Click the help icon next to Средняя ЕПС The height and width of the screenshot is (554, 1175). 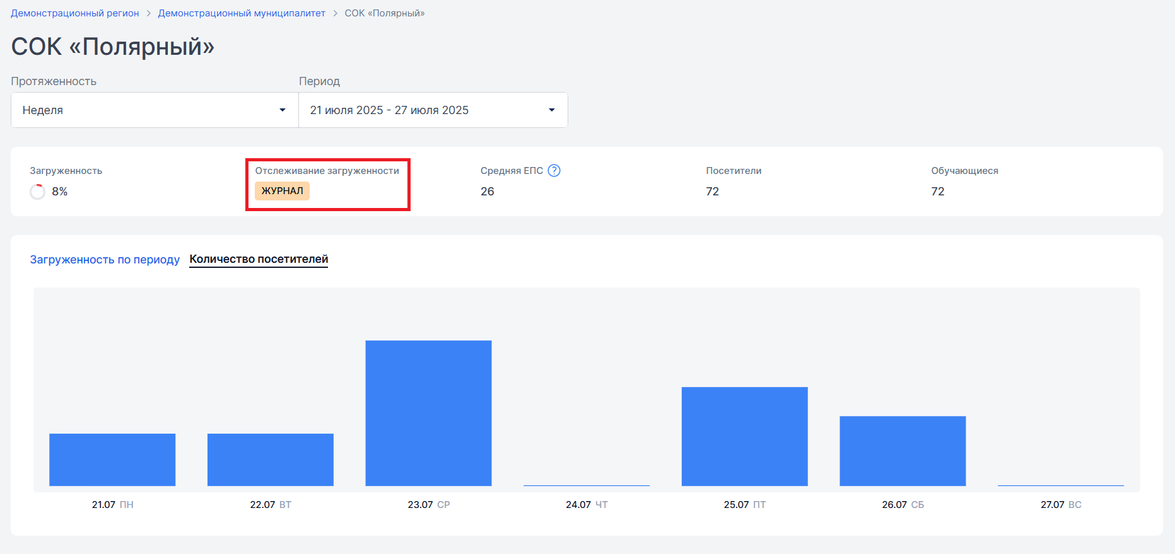click(554, 171)
